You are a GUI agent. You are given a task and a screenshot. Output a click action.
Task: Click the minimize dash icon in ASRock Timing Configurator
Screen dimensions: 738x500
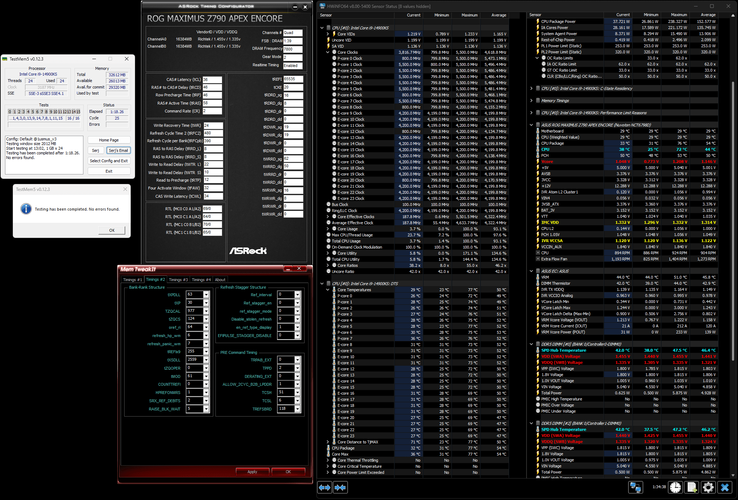295,6
